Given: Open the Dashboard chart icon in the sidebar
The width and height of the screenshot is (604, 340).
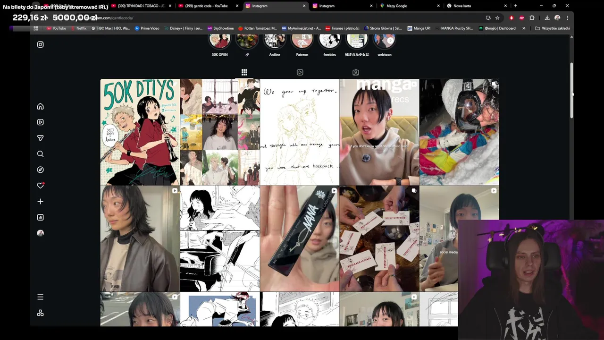Looking at the screenshot, I should click(x=40, y=217).
